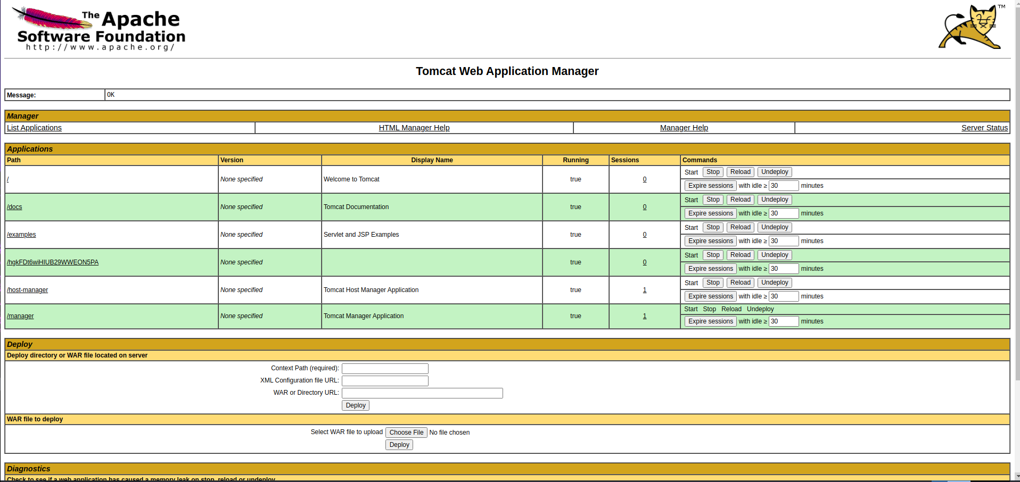Click the Tomcat cat logo

click(x=972, y=27)
